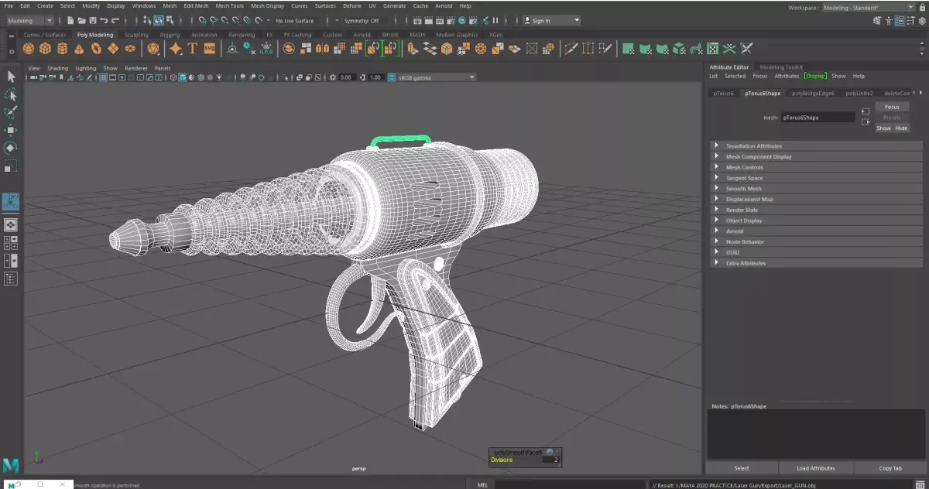The image size is (929, 489).
Task: Create a polygon plane from the shelf
Action: (113, 49)
